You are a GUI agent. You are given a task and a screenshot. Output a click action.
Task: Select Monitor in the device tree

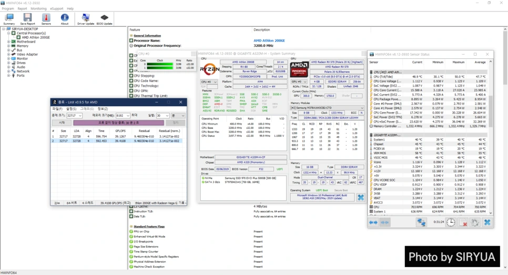click(22, 58)
